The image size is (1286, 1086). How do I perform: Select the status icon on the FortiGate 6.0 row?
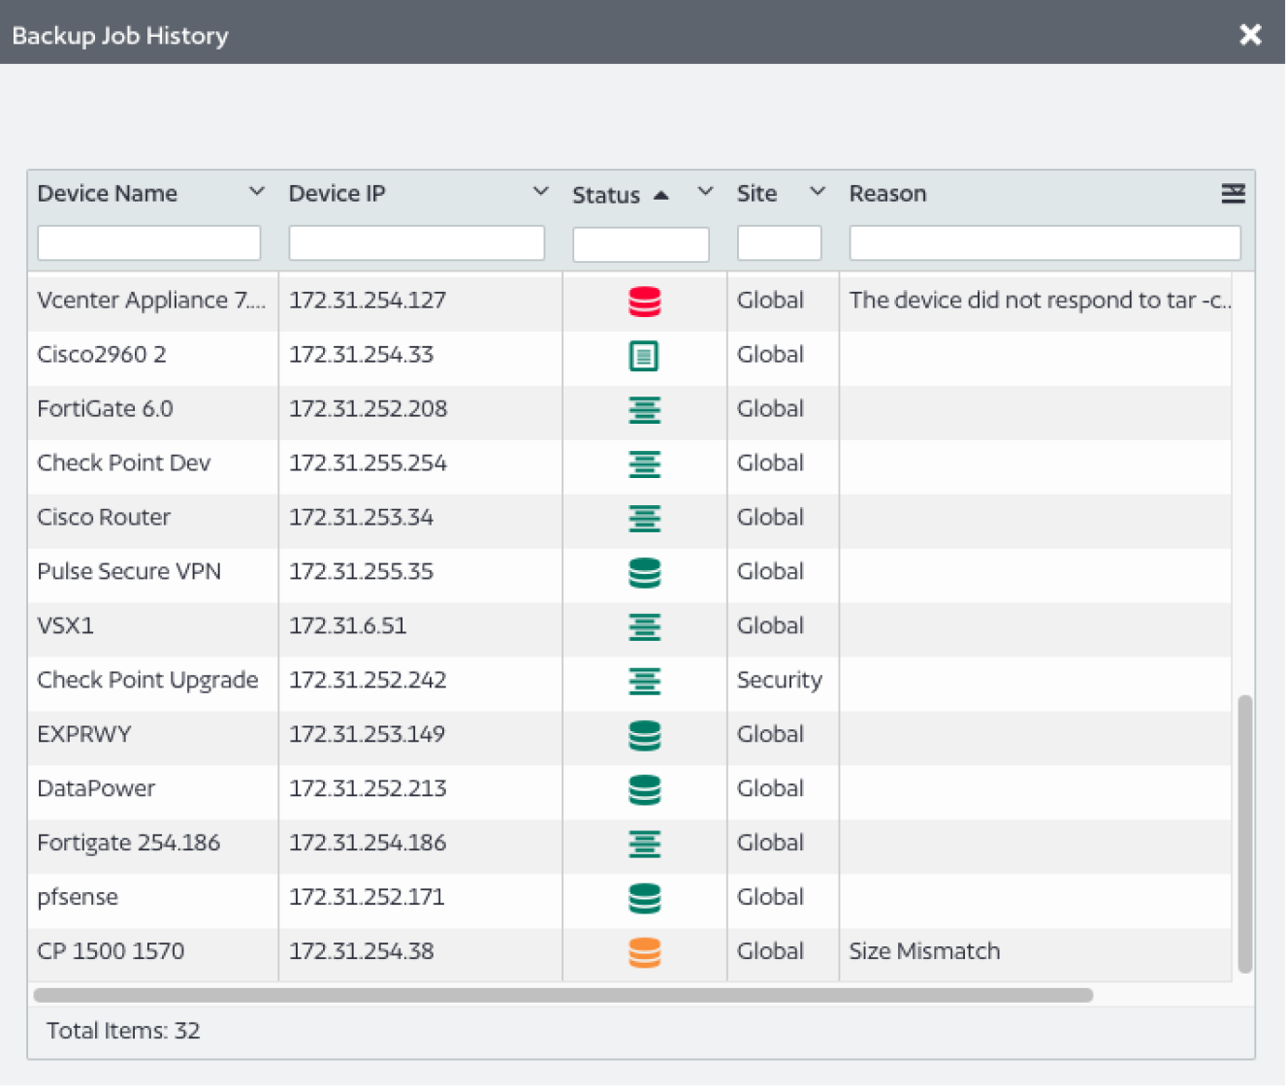pos(644,410)
